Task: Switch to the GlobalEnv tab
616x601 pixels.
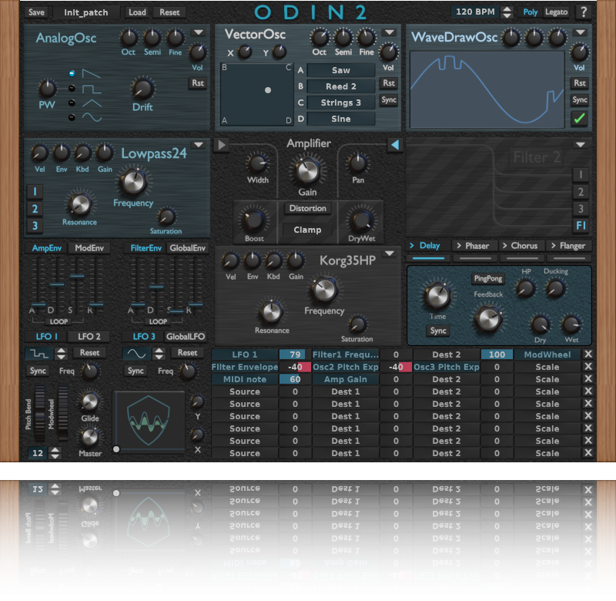Action: 187,248
